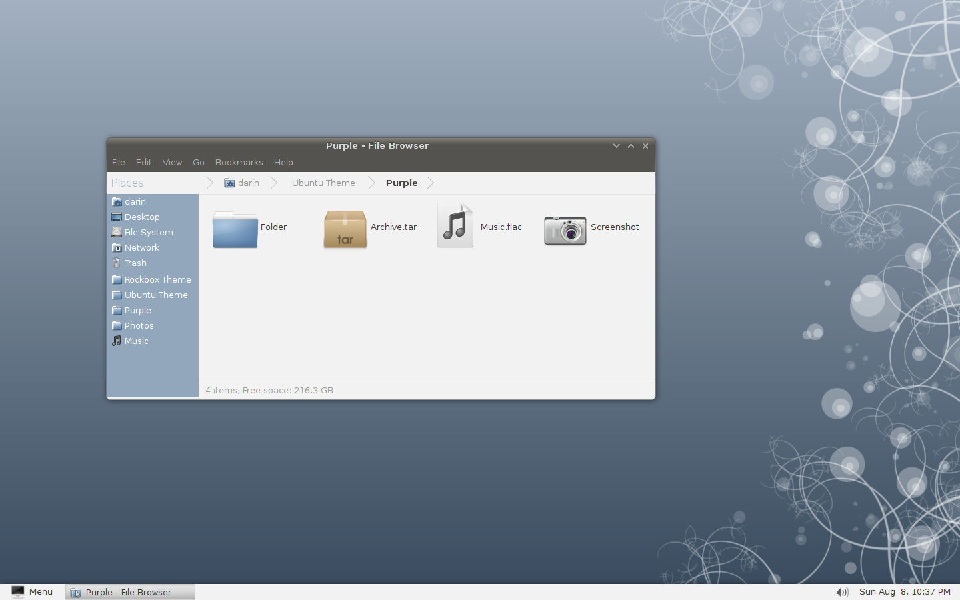Select the Archive.tar package icon
This screenshot has height=600, width=960.
point(345,229)
